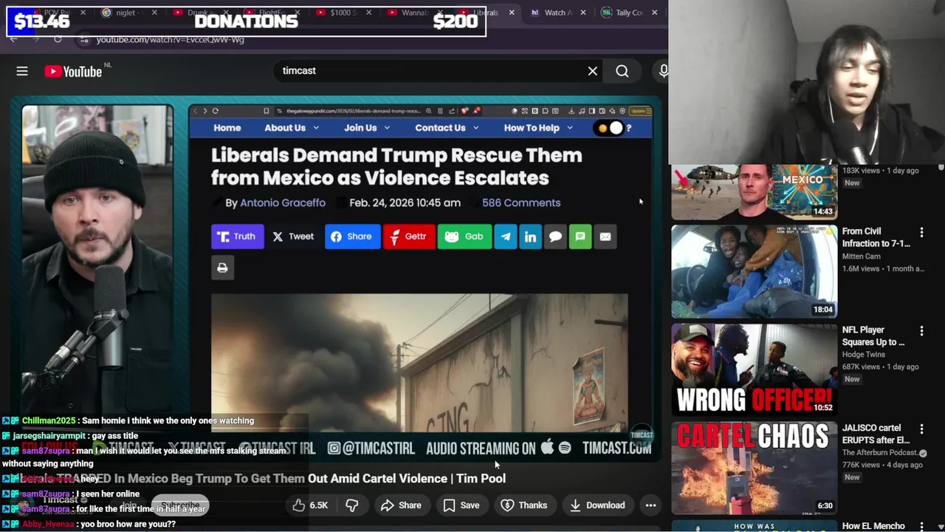Click the print icon below share buttons
This screenshot has width=945, height=532.
pos(222,267)
